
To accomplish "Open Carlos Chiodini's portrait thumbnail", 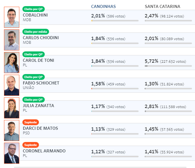I will click(12, 40).
